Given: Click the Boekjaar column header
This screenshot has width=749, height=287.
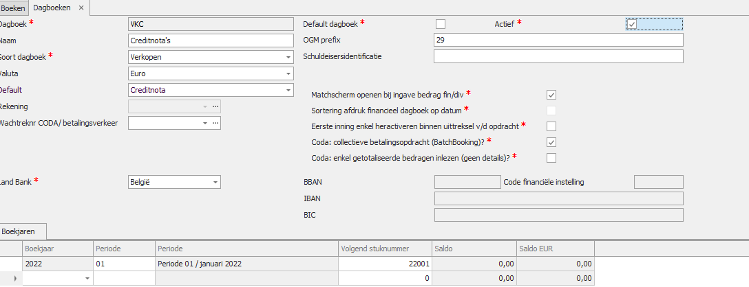Looking at the screenshot, I should click(x=57, y=249).
